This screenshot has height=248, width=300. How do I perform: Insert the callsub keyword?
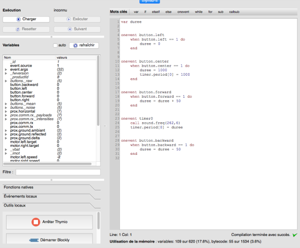(x=234, y=12)
